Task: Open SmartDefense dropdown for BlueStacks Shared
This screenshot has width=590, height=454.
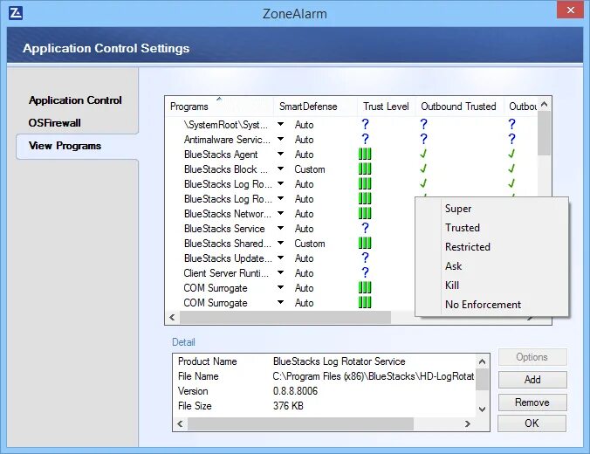Action: point(281,244)
